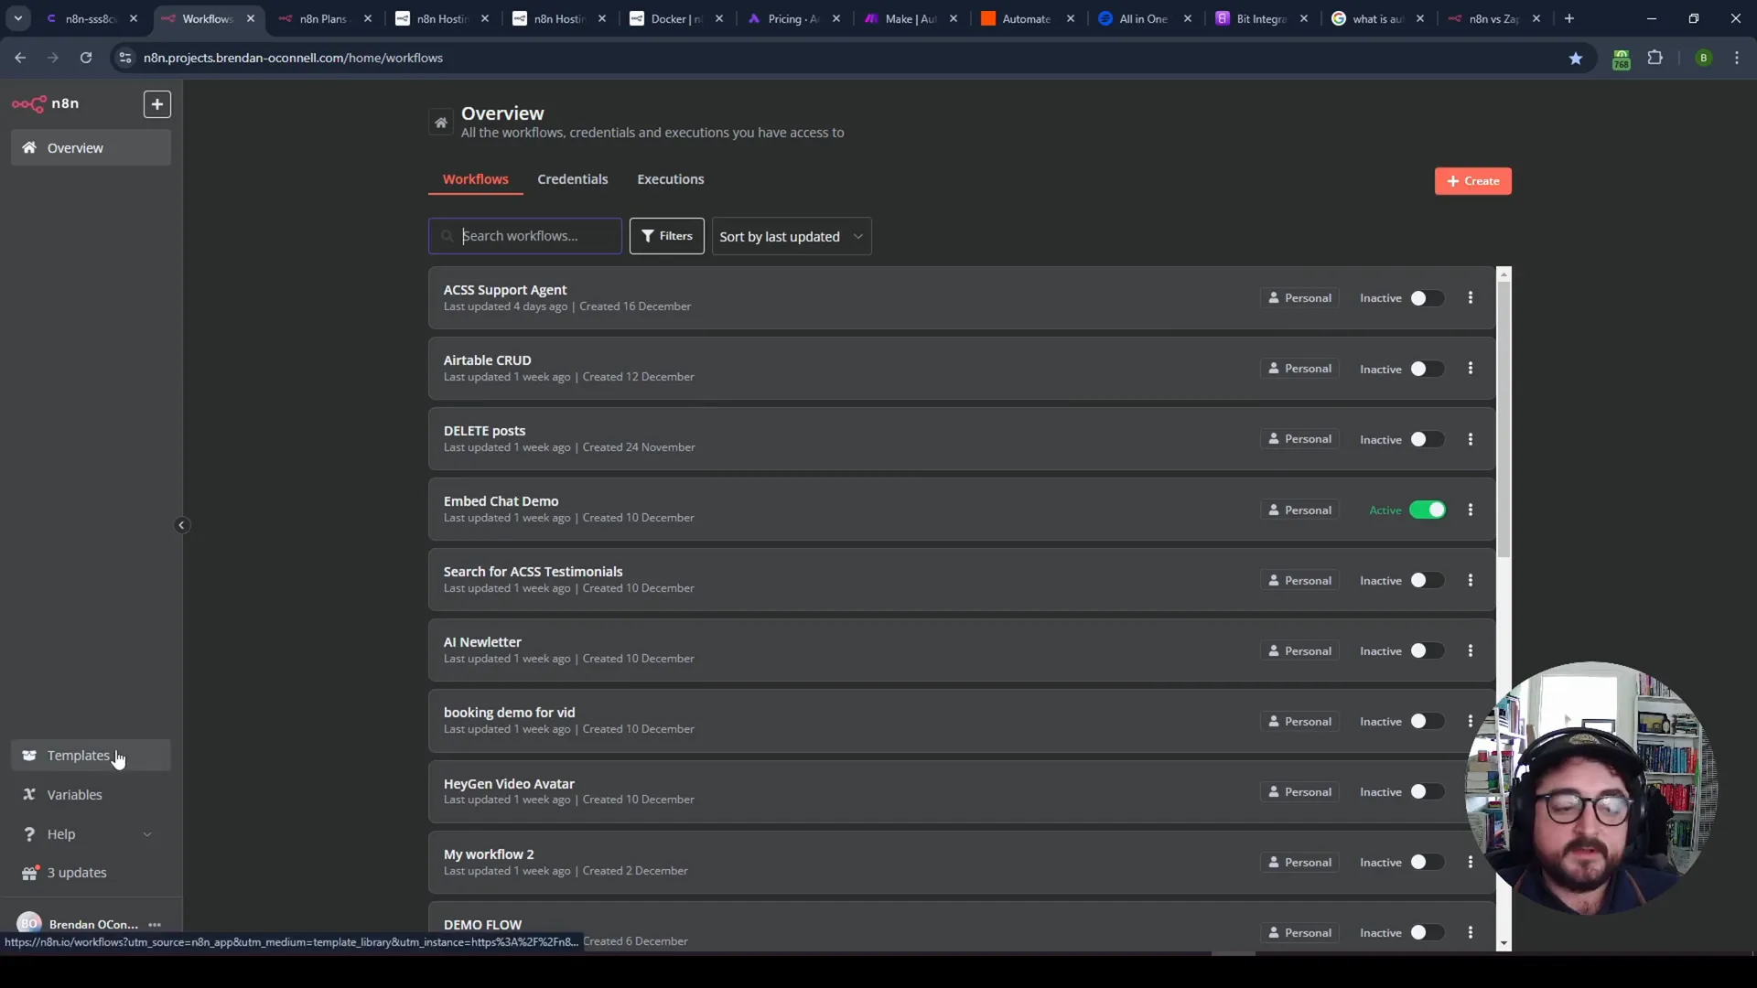1757x988 pixels.
Task: Open the Chrome three-dot menu
Action: 1737,58
